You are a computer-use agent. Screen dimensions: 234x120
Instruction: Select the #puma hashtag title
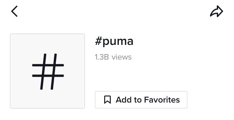click(x=114, y=41)
